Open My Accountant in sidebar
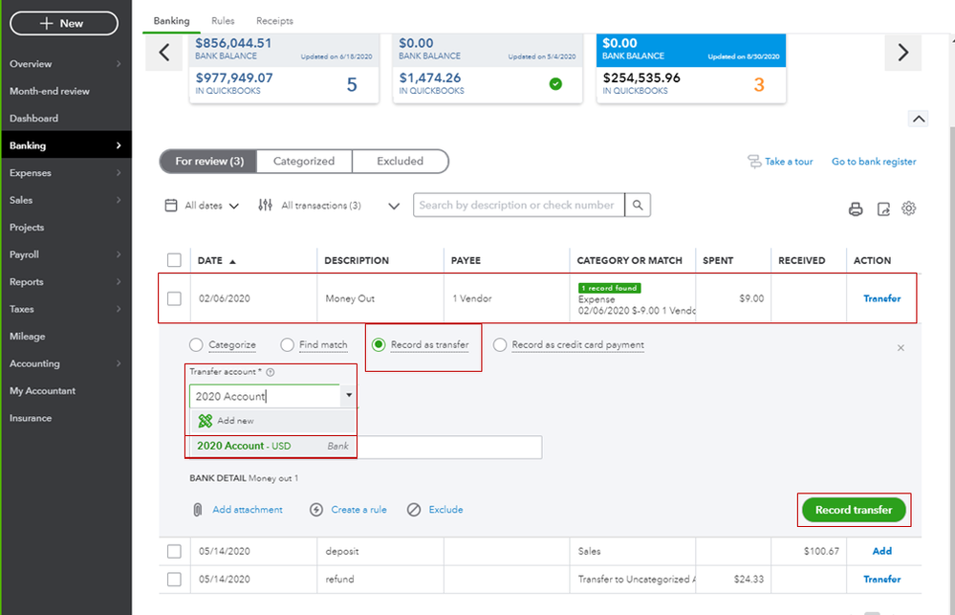This screenshot has width=955, height=615. tap(43, 390)
